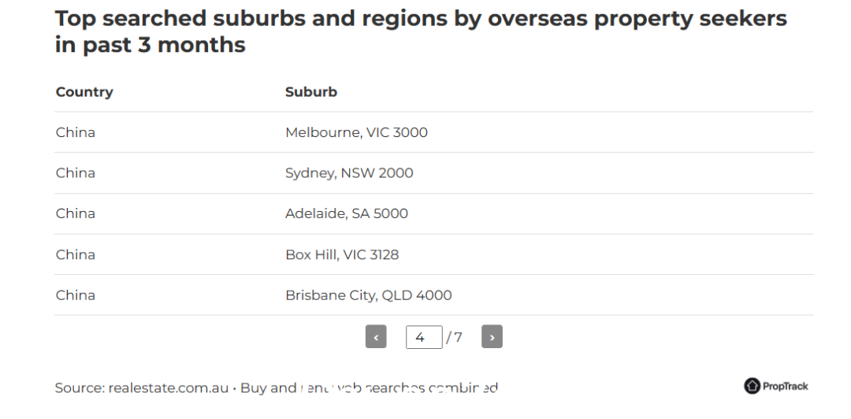851x419 pixels.
Task: Click China in the Sydney row
Action: coord(76,173)
